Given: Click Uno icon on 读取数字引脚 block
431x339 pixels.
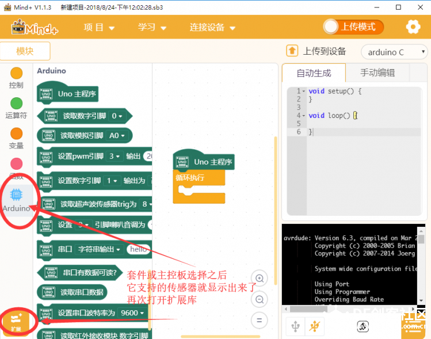Looking at the screenshot, I should 51,116.
